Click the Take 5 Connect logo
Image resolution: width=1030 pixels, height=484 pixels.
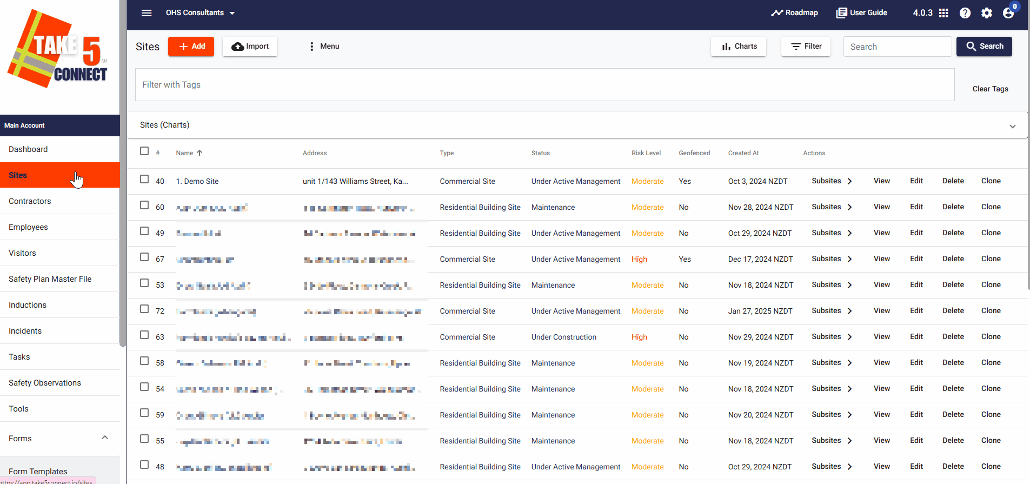[58, 49]
